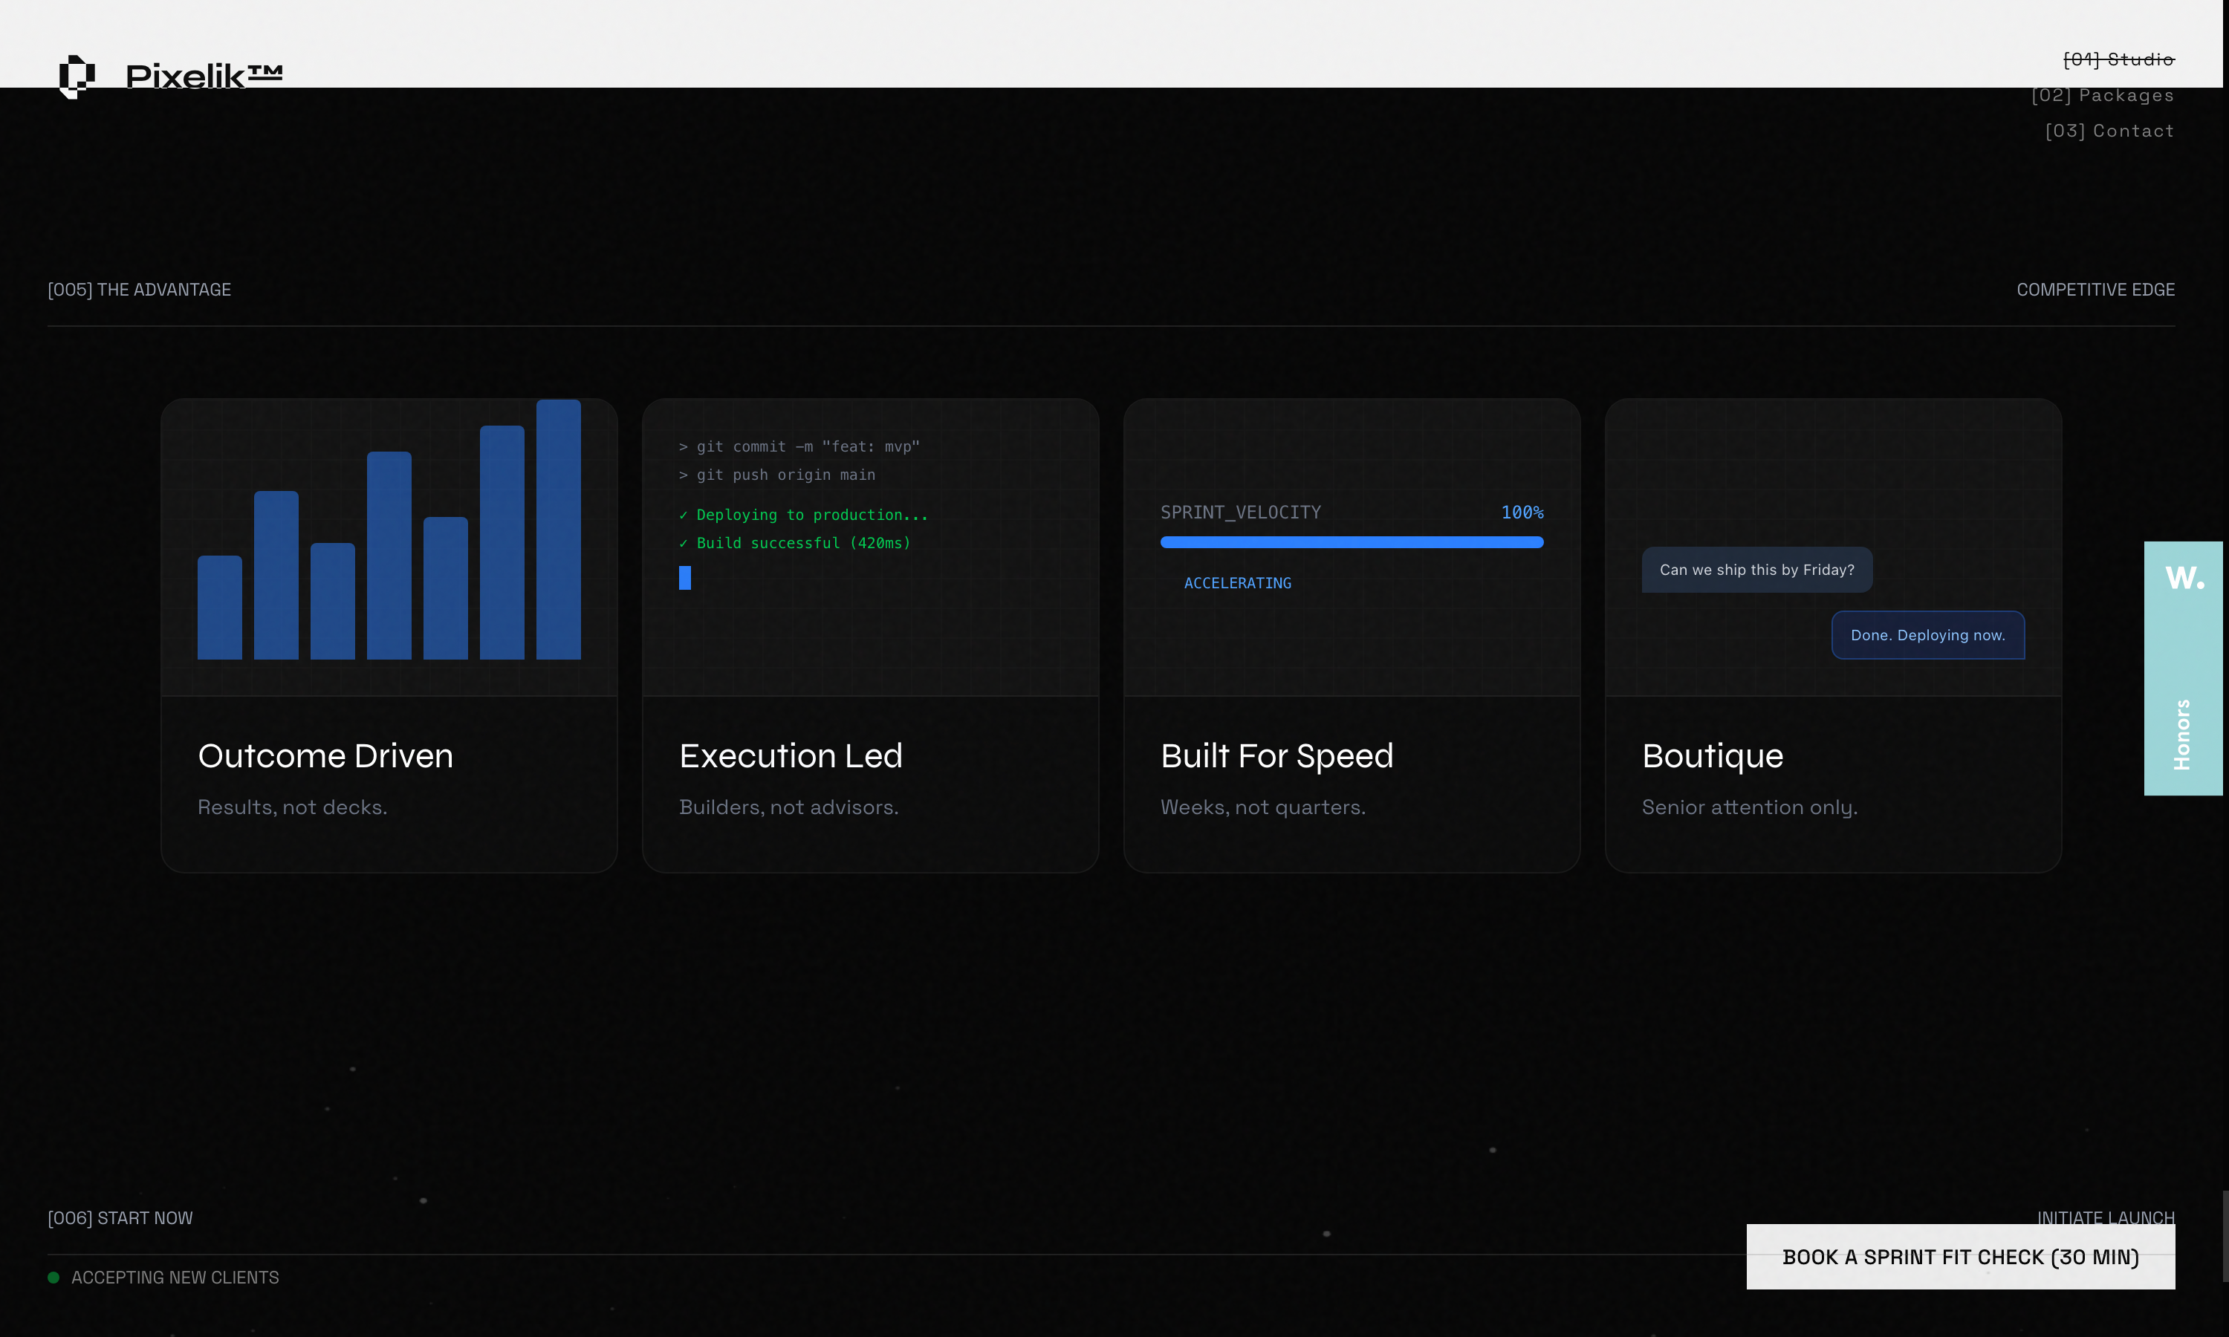Click the ACCELERATING status label
The image size is (2229, 1337).
click(1237, 583)
